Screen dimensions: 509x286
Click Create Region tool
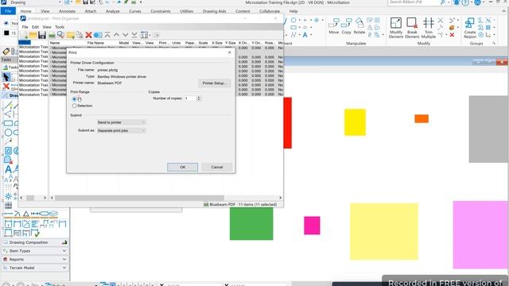470,28
